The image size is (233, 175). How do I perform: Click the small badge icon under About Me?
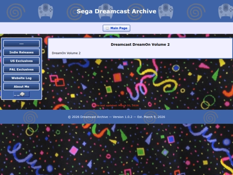pos(22,94)
